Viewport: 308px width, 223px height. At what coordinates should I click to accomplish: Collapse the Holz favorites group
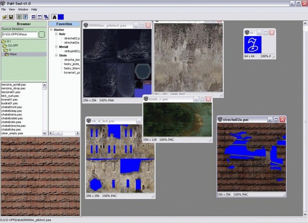click(x=56, y=34)
